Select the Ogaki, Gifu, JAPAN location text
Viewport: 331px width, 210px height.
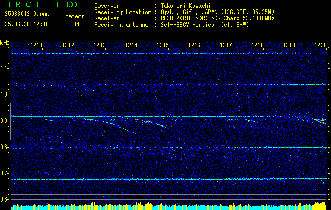tap(217, 12)
